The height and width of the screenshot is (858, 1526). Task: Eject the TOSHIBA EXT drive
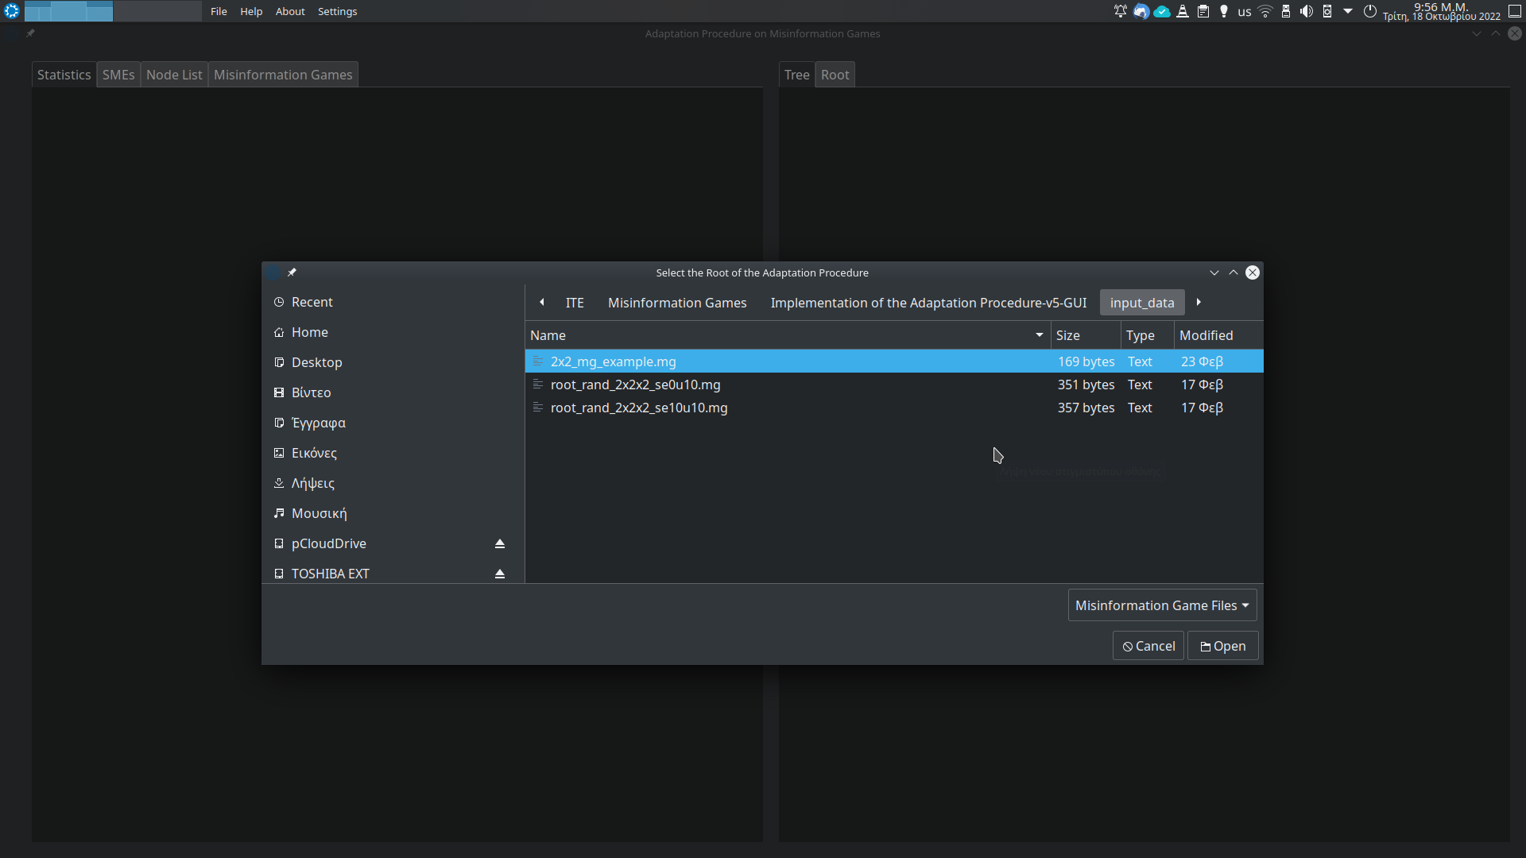click(500, 574)
